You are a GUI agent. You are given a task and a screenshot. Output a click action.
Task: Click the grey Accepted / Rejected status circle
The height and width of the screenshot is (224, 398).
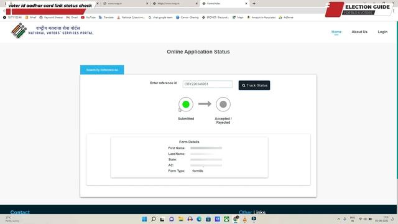pyautogui.click(x=223, y=105)
